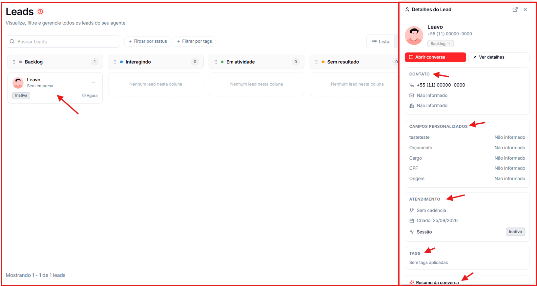Image resolution: width=537 pixels, height=286 pixels.
Task: Open the Backlog status dropdown in details
Action: (x=440, y=44)
